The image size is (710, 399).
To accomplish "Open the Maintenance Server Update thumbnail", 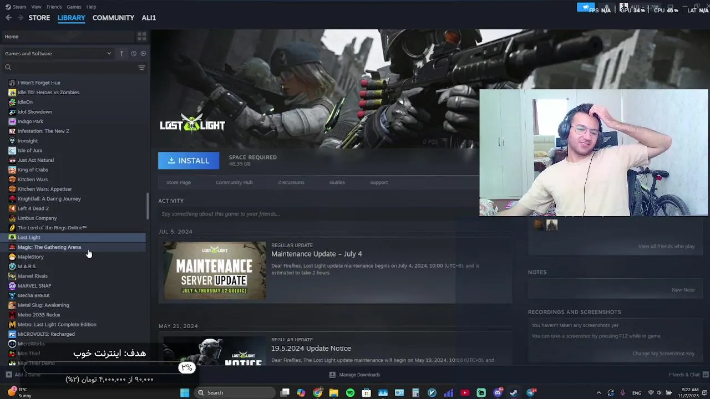I will coord(215,270).
